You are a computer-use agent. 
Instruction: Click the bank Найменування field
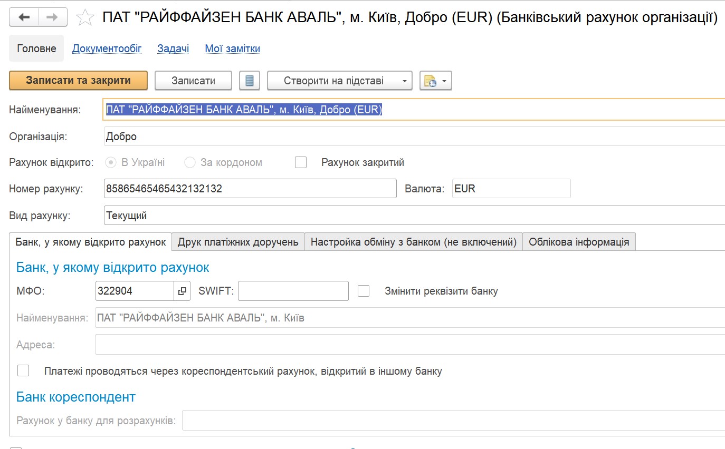410,318
